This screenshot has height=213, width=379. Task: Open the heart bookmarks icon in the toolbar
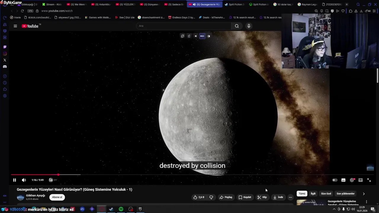click(x=343, y=11)
